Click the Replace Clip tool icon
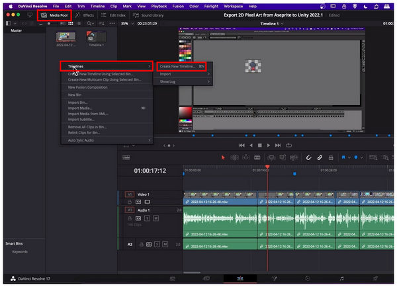Screen dimensions: 397x287 pos(294,157)
